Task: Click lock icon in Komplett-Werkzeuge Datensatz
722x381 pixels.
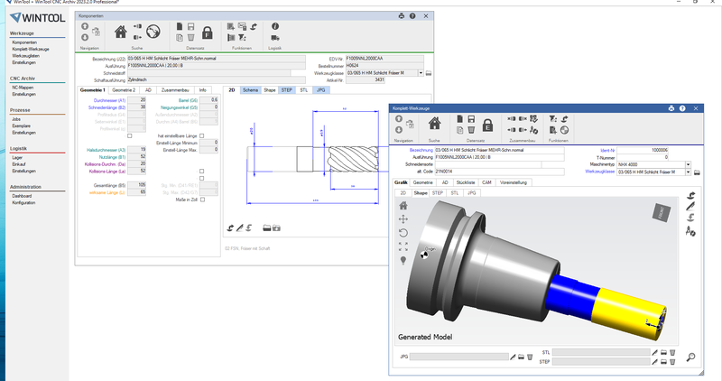Action: (487, 125)
